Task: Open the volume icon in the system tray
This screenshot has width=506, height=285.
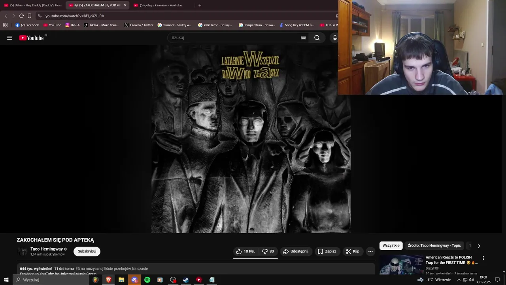Action: [x=471, y=280]
